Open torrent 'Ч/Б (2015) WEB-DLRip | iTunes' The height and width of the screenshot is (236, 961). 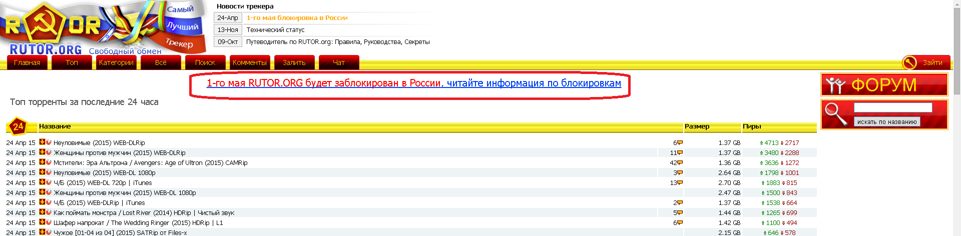[99, 202]
